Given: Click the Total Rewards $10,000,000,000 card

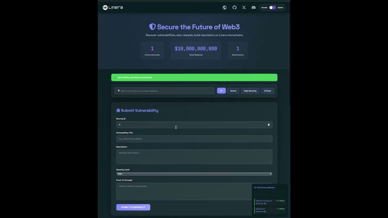Looking at the screenshot, I should pos(196,51).
